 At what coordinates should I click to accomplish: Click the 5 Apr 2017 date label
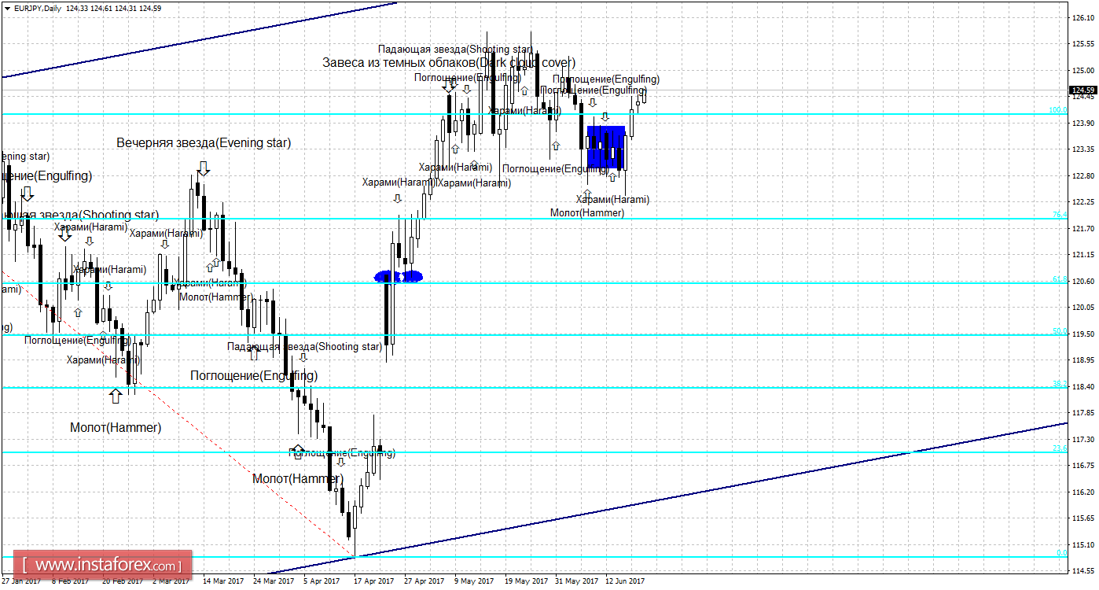(323, 581)
